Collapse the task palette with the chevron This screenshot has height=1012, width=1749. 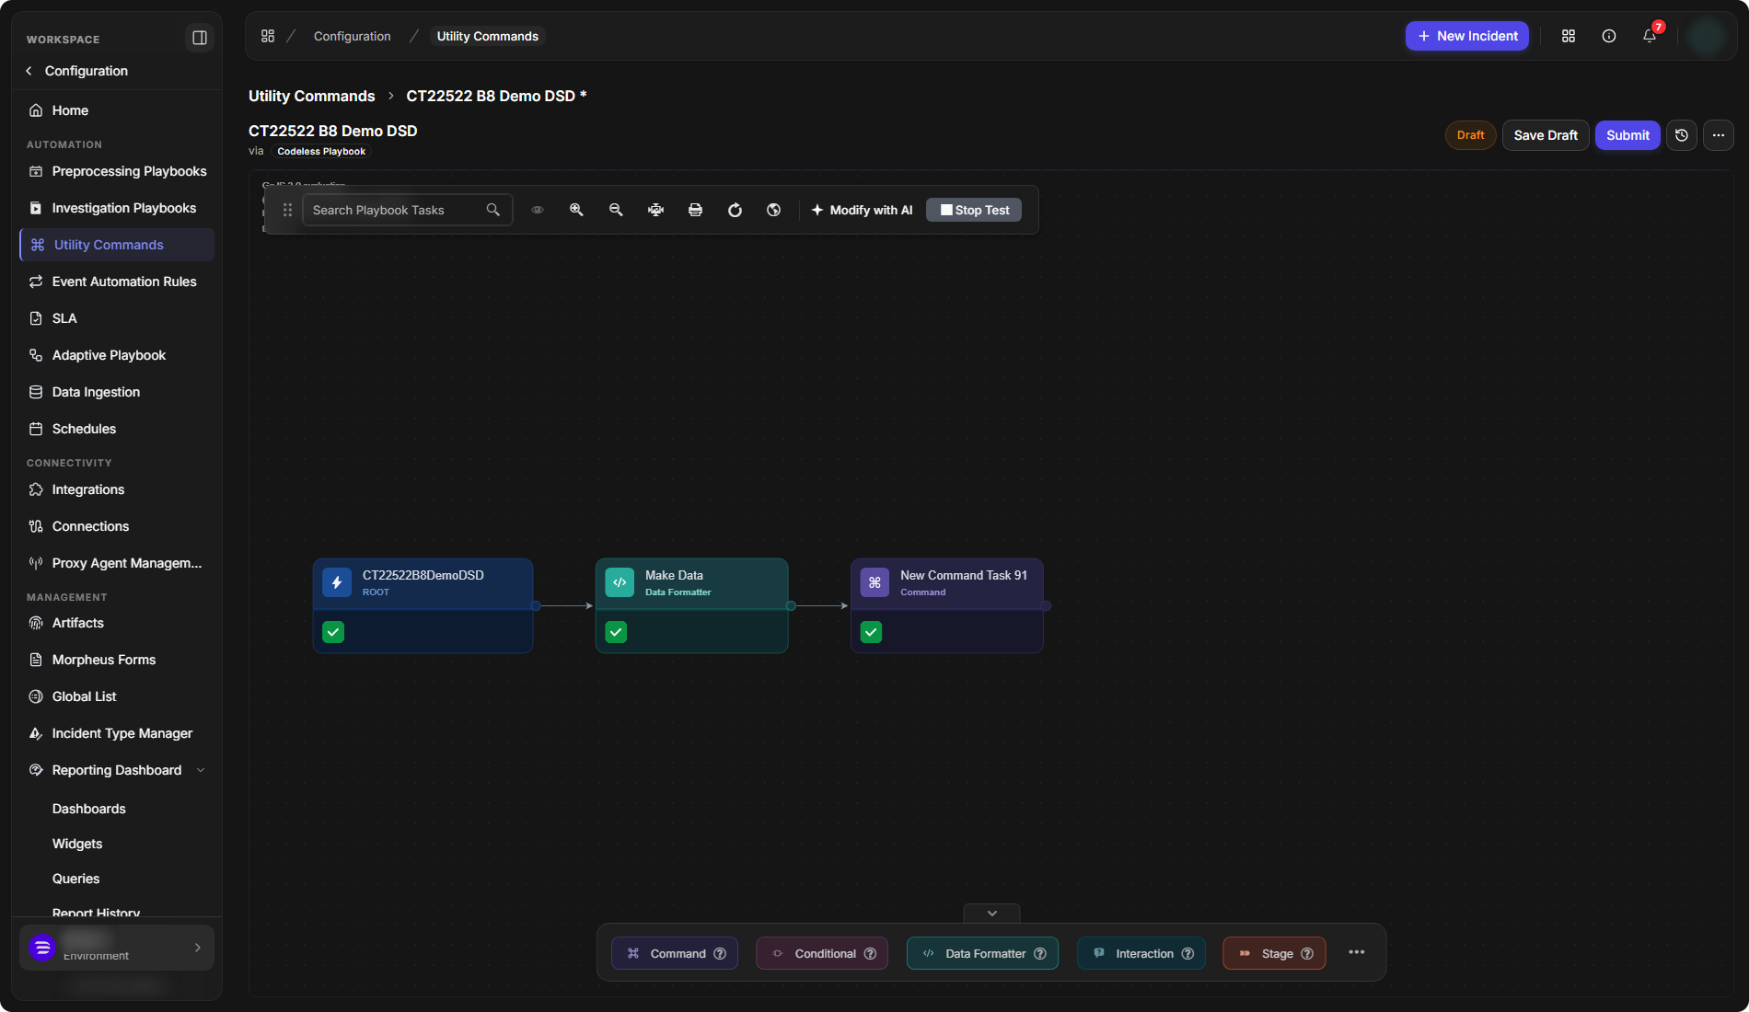coord(991,914)
